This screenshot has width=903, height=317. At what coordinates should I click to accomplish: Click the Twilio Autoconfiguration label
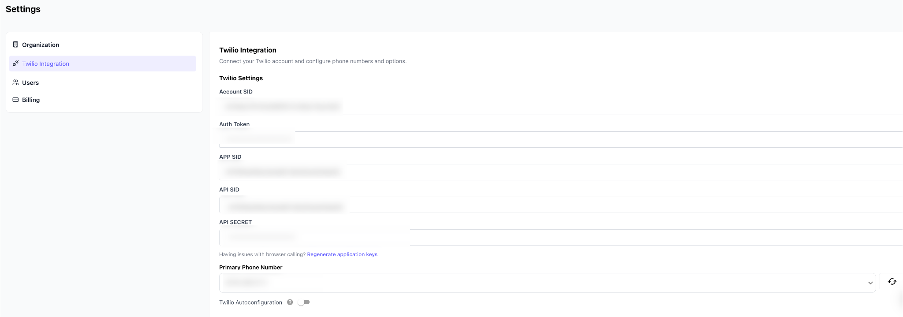pos(250,302)
